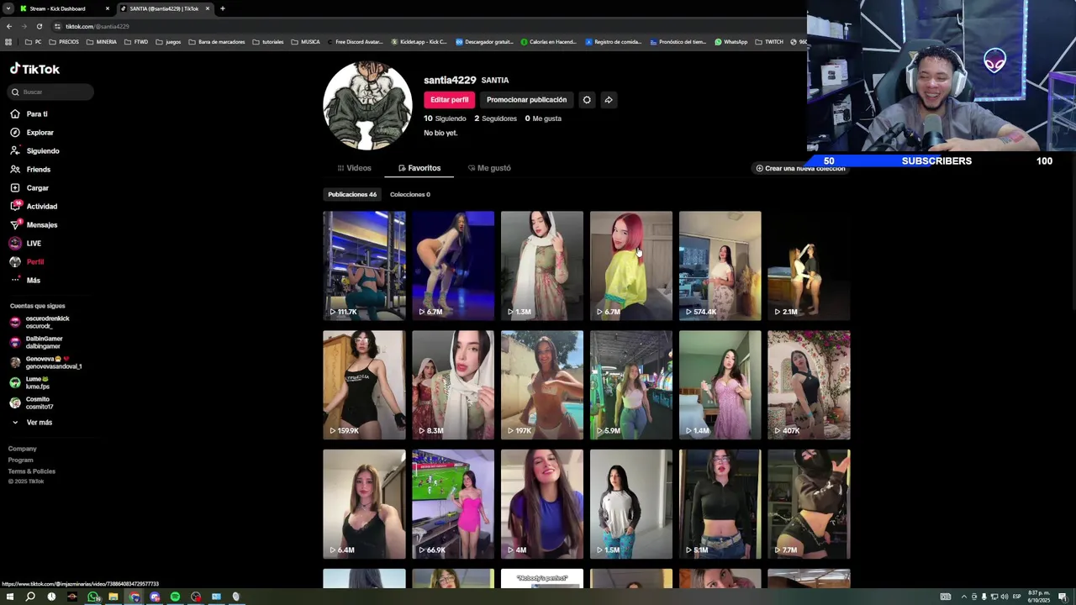Screen dimensions: 1076x605
Task: Open video with 159.9K views
Action: pos(364,385)
